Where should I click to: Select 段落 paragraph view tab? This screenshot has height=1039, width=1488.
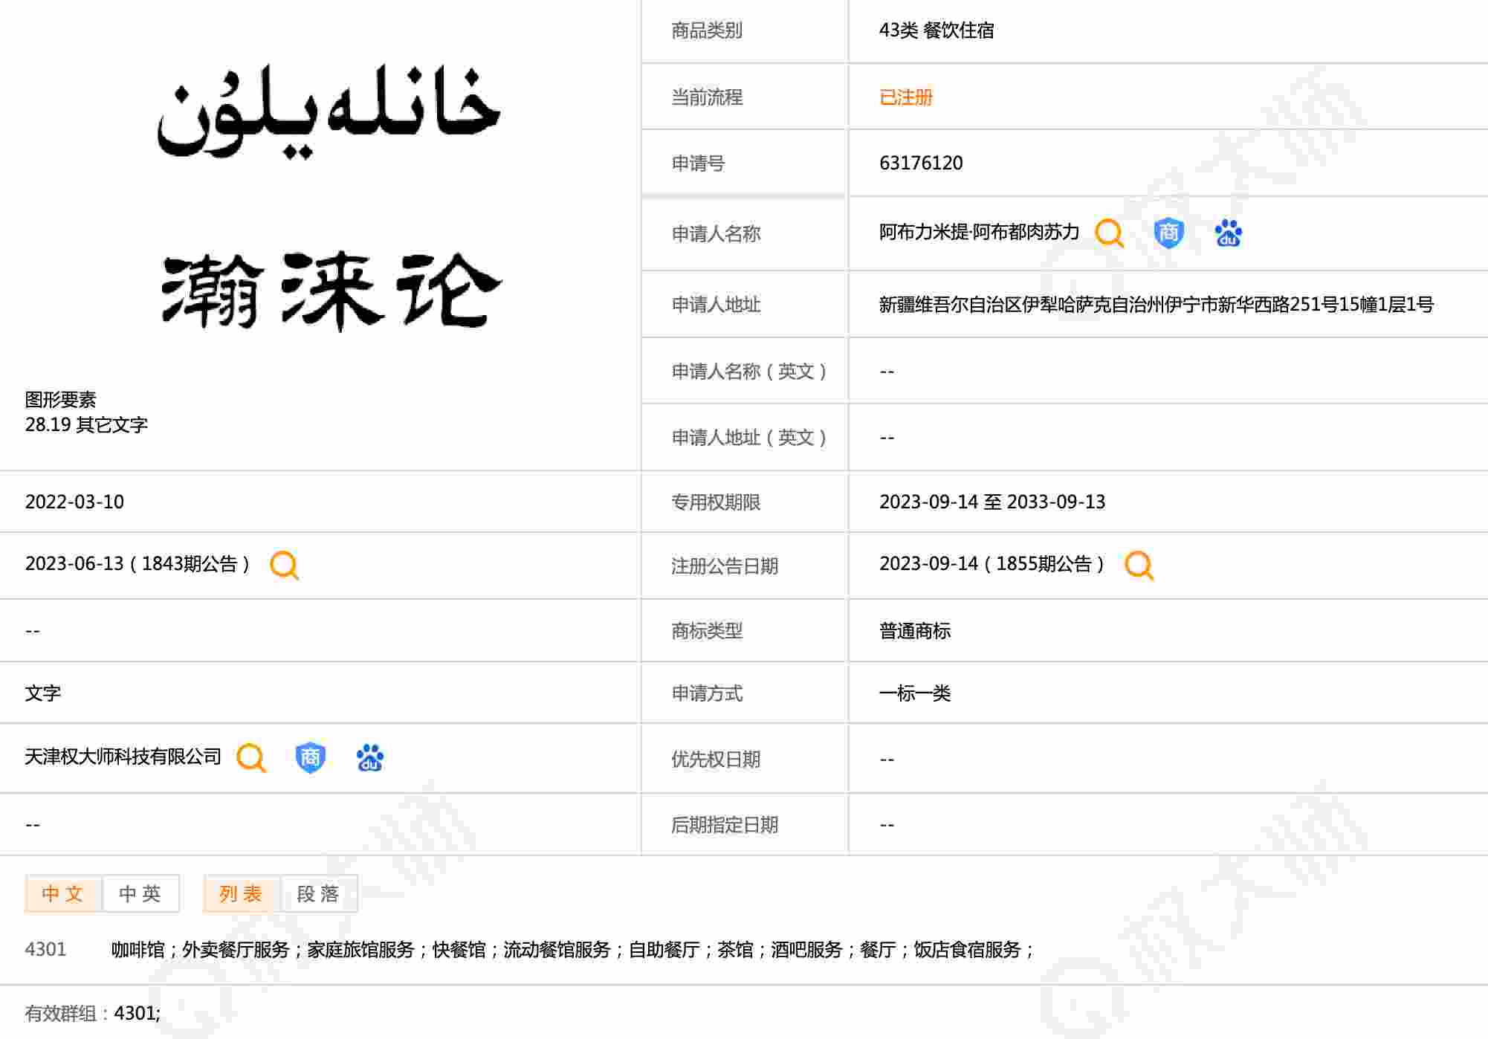coord(319,893)
